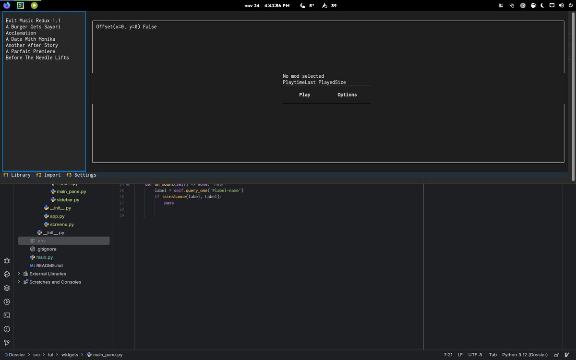The image size is (576, 360).
Task: Click the Python icon beside main.py
Action: 33,257
